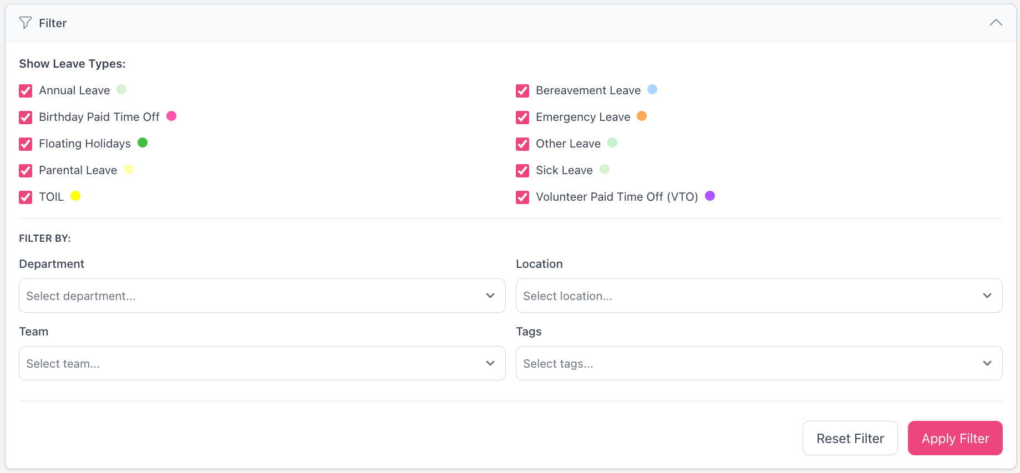Click the bright yellow TOIL color dot
The width and height of the screenshot is (1020, 473).
tap(75, 196)
